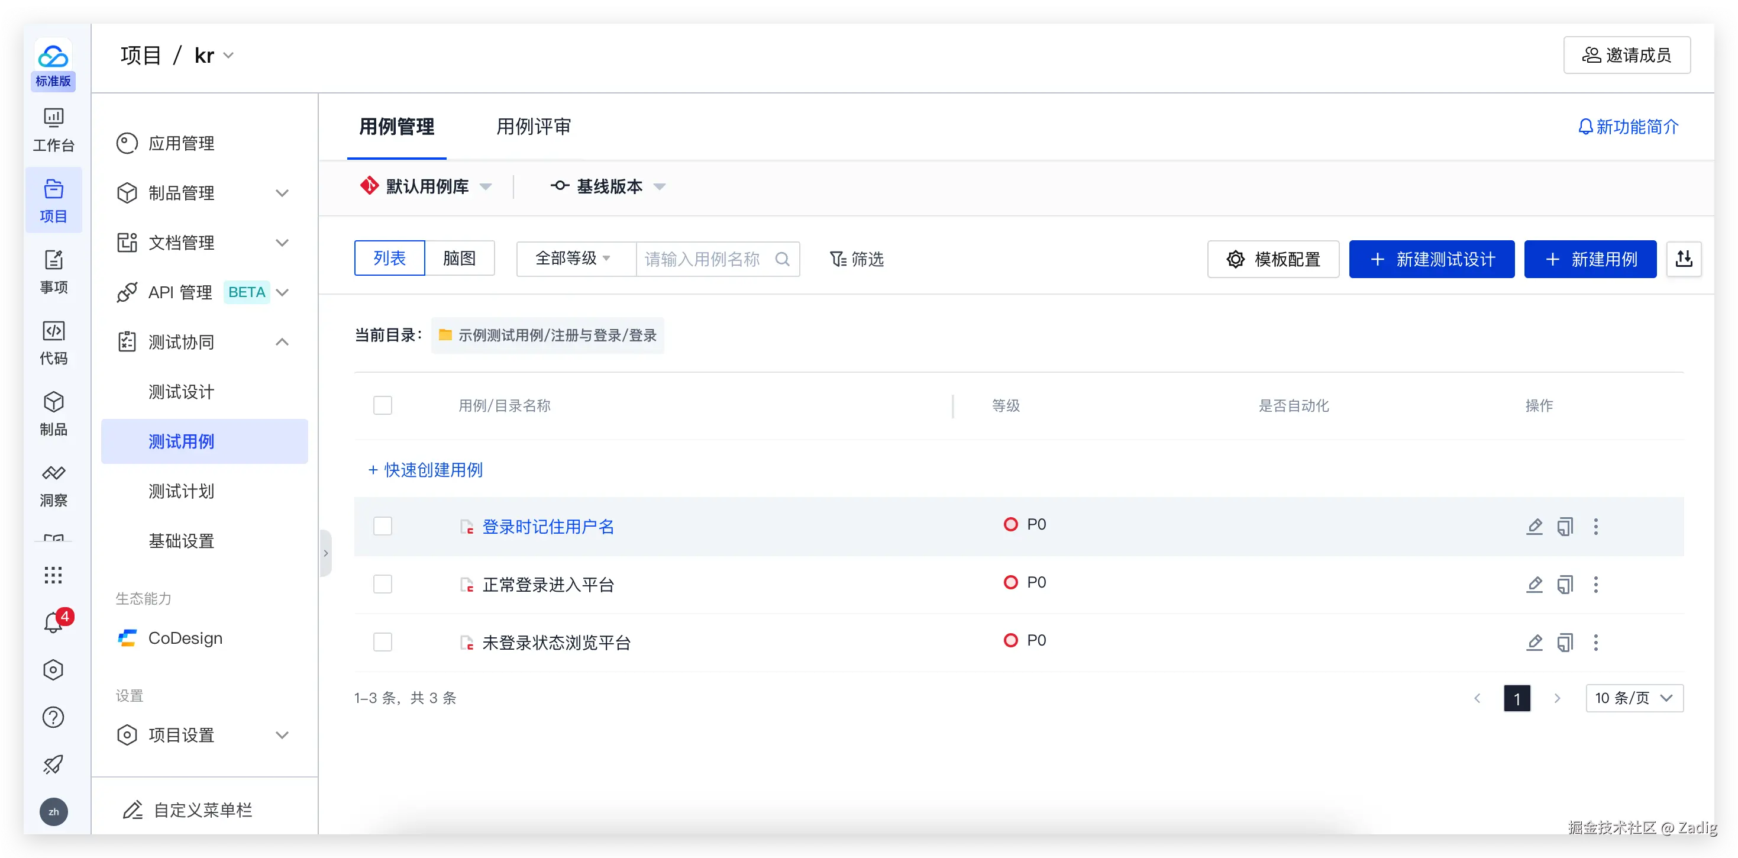Click copy icon for 正常登录进入平台 row
The height and width of the screenshot is (858, 1738).
coord(1565,585)
